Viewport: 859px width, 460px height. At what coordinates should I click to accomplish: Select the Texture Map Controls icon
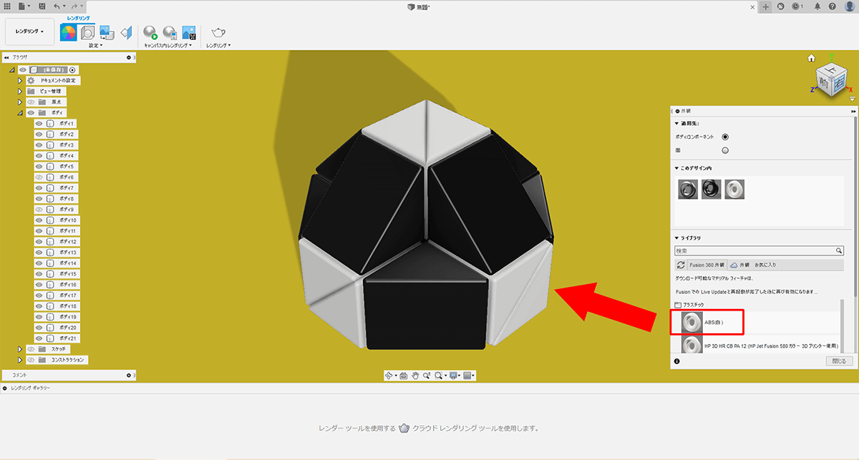126,32
